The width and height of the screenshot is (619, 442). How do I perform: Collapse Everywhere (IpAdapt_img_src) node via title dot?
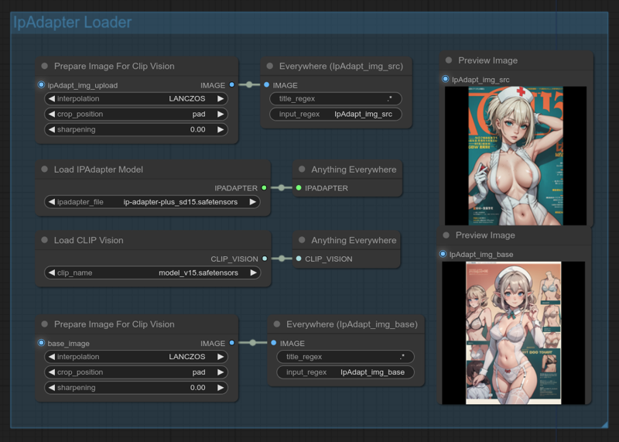269,66
